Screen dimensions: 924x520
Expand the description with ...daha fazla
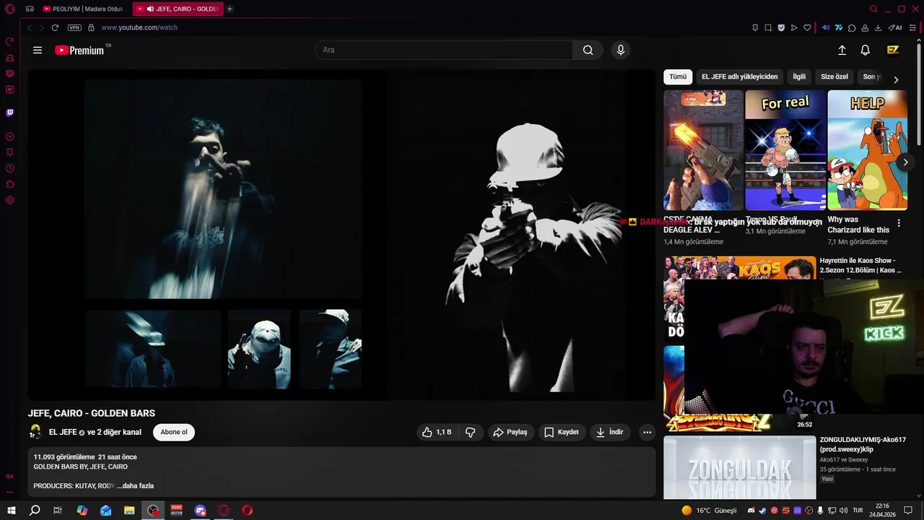click(136, 486)
